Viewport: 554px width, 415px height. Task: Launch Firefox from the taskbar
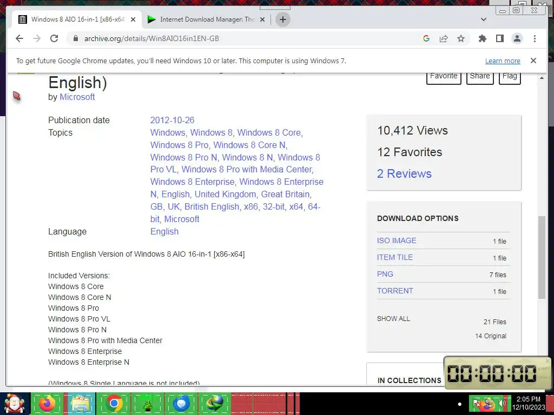pos(47,404)
